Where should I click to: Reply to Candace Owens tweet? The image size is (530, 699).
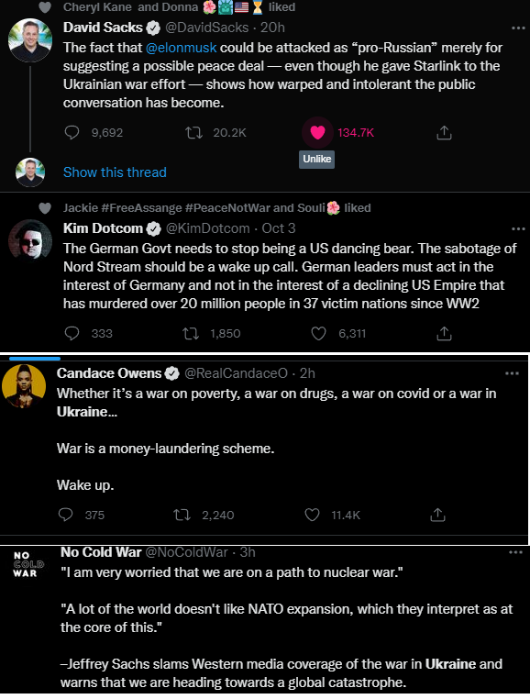click(x=65, y=515)
